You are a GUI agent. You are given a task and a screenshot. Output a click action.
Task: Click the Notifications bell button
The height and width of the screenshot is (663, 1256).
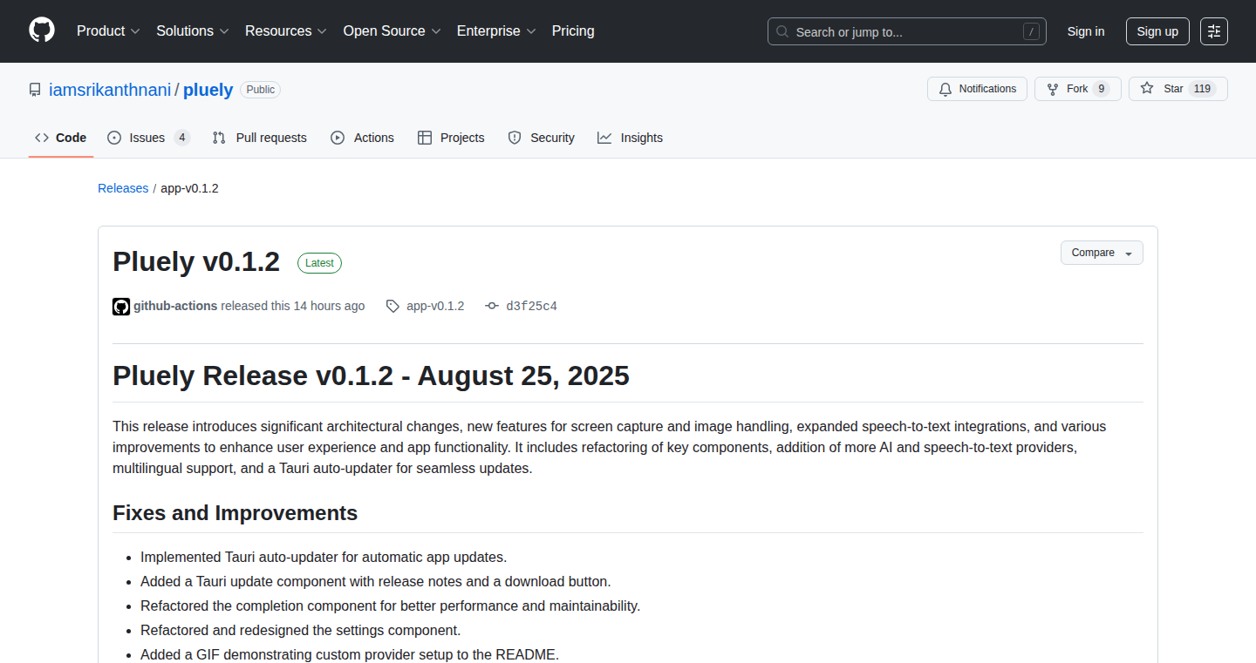(977, 89)
